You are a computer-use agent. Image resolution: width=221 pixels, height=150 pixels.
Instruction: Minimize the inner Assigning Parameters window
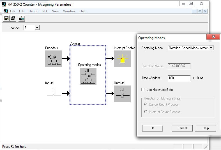point(194,11)
